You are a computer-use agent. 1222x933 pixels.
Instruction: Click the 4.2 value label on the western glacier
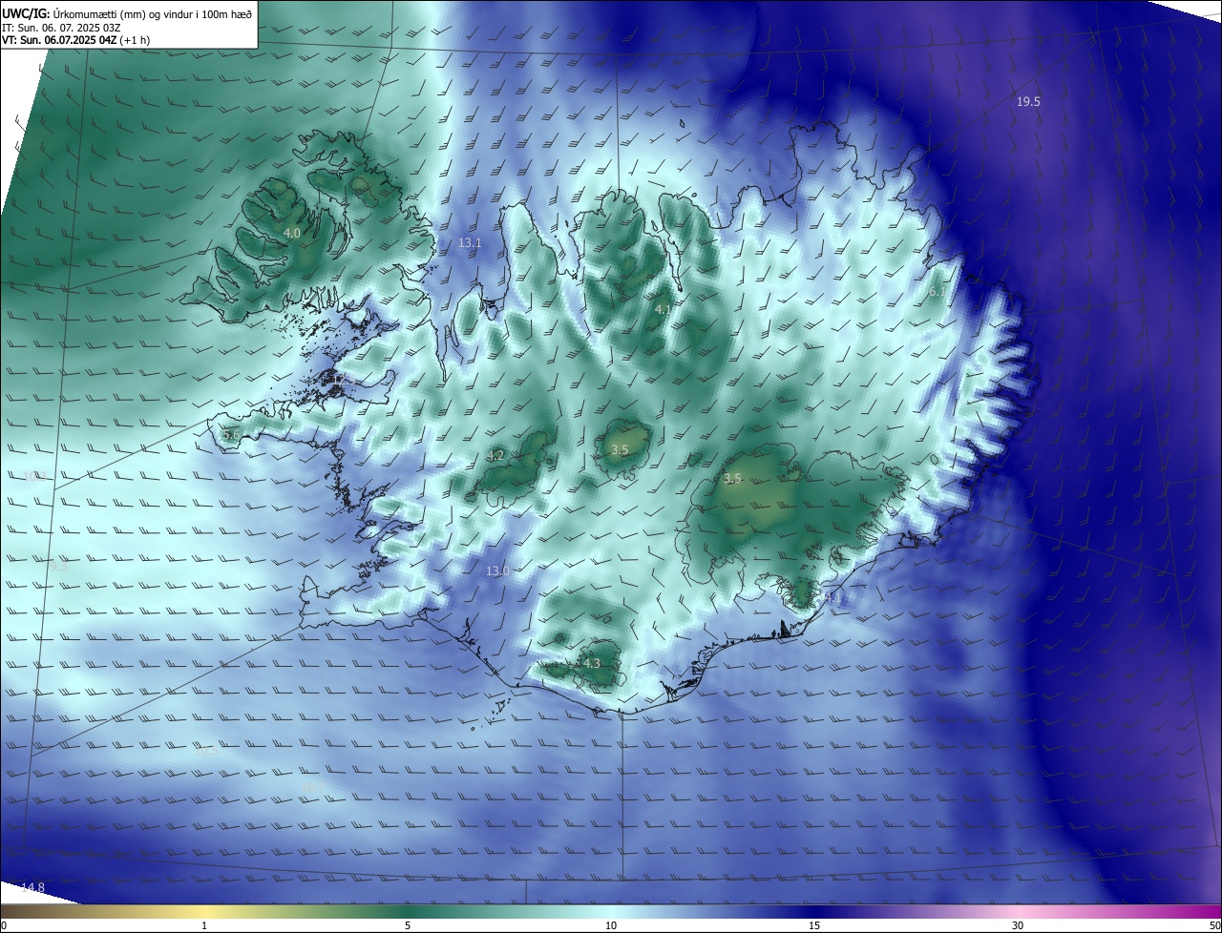(495, 456)
